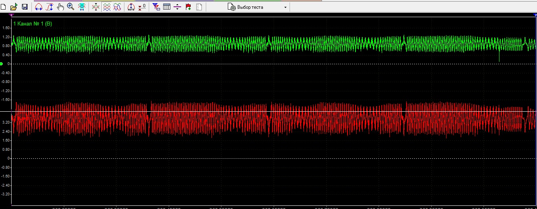Image resolution: width=537 pixels, height=209 pixels.
Task: Click the dropdown arrow beside Выбор теста
Action: click(285, 8)
